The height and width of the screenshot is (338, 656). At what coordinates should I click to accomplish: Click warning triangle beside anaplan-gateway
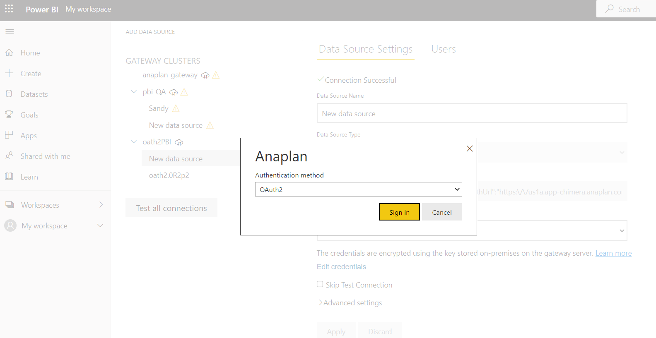pyautogui.click(x=216, y=75)
